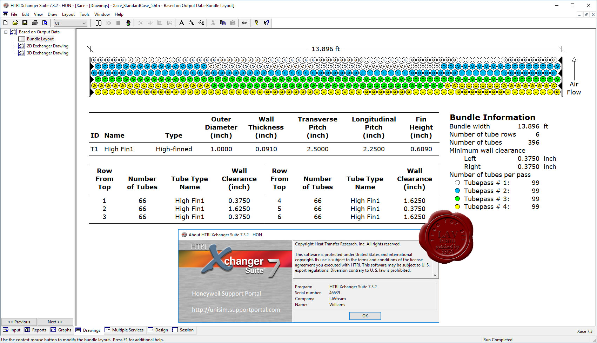Open help with yellow question mark icon
The image size is (597, 343).
(256, 23)
